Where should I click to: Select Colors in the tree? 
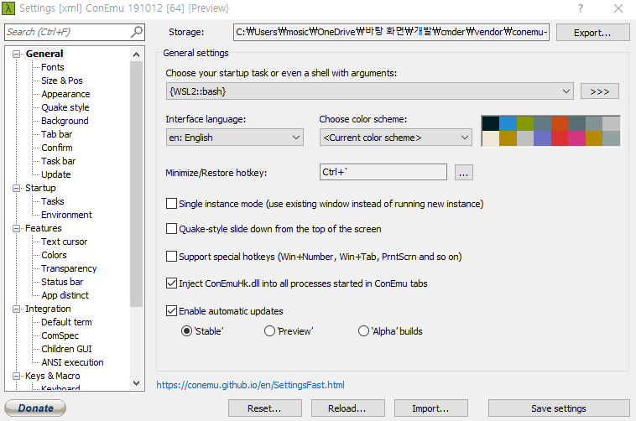click(54, 255)
